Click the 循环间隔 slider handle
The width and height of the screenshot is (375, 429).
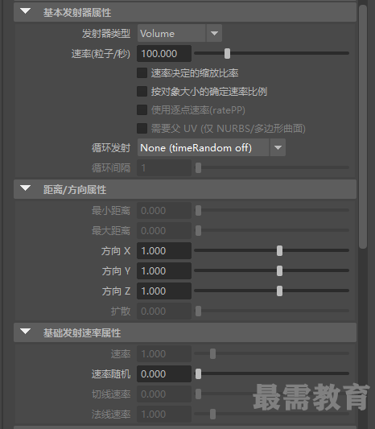[x=198, y=167]
